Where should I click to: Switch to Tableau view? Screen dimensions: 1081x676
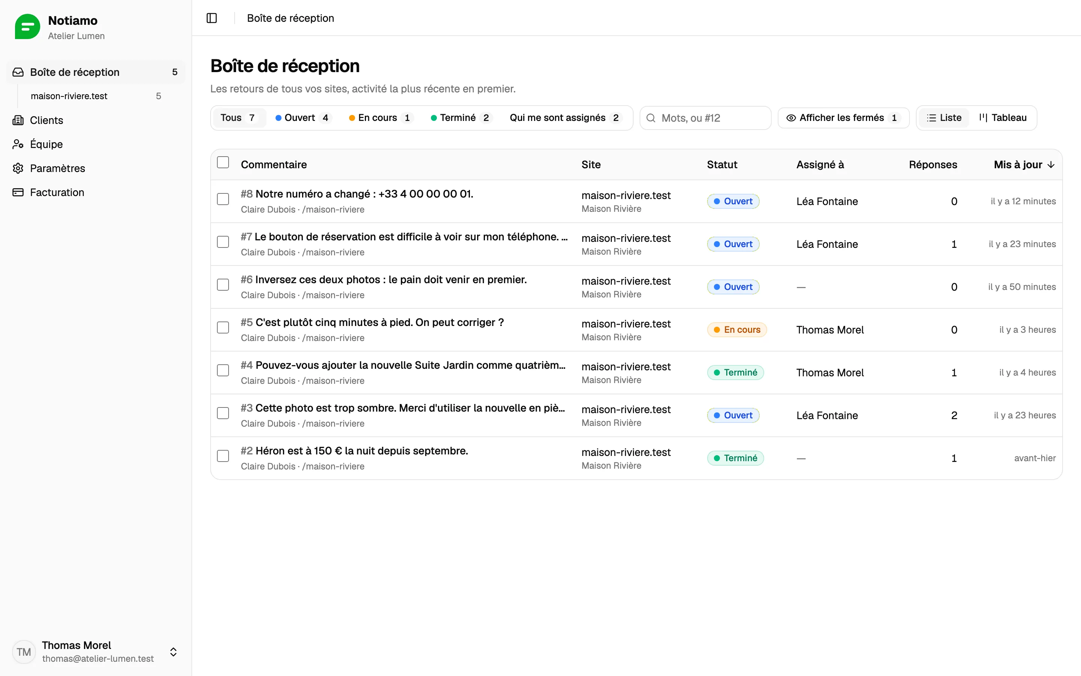coord(1003,118)
